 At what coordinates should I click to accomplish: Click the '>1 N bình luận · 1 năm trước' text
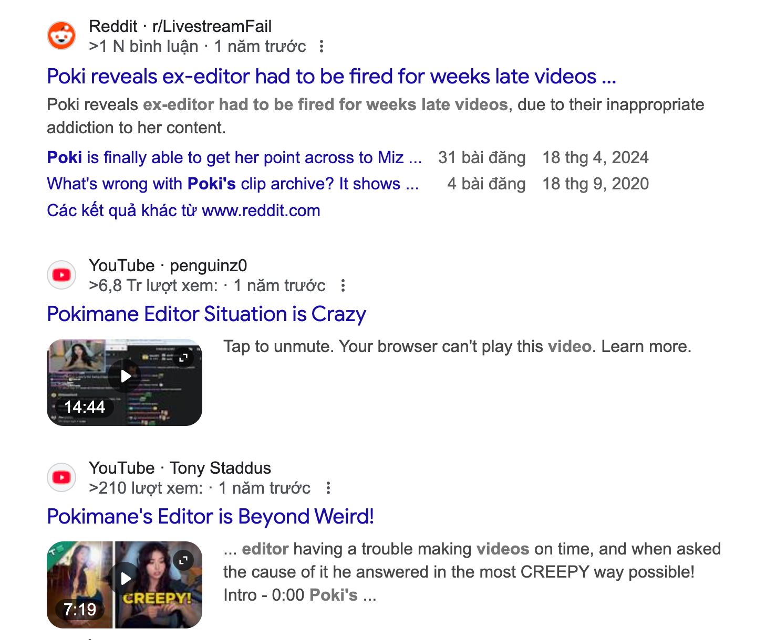tap(198, 47)
